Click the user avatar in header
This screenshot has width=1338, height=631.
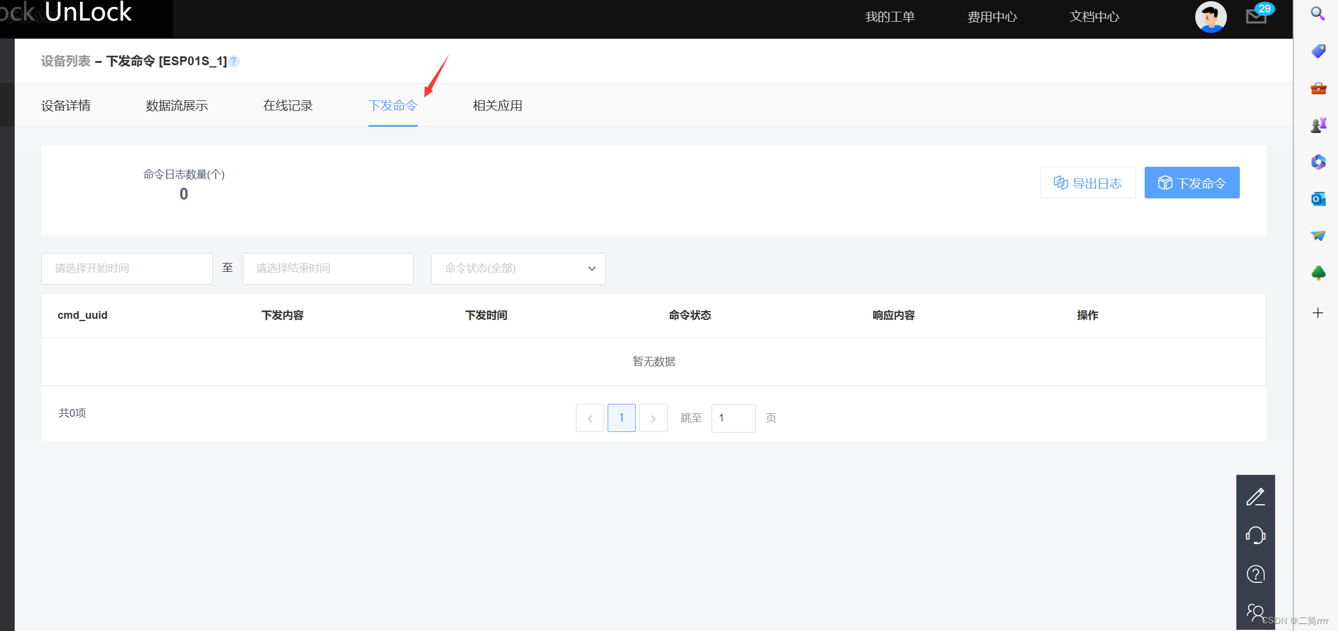click(x=1210, y=17)
